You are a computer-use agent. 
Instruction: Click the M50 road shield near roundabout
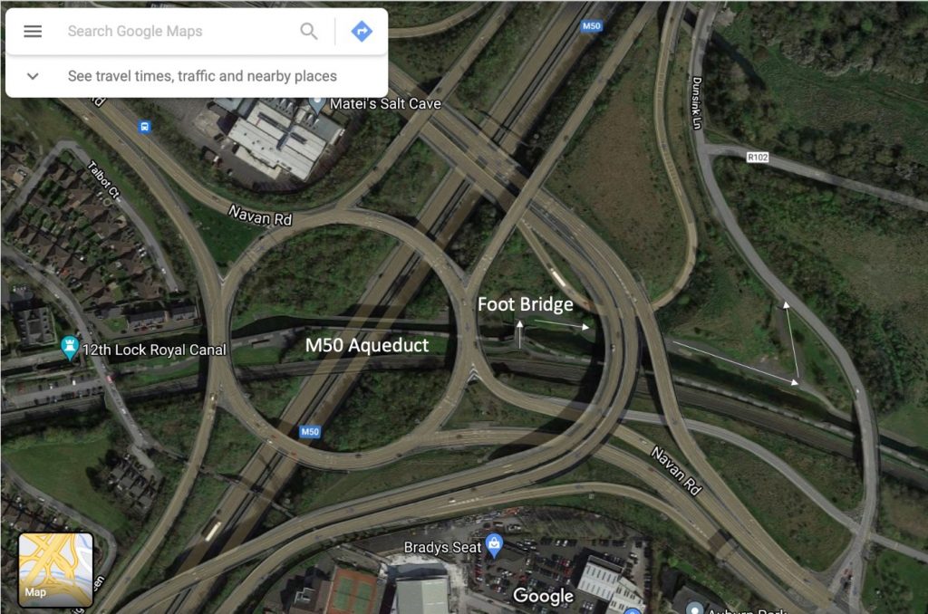(x=310, y=432)
